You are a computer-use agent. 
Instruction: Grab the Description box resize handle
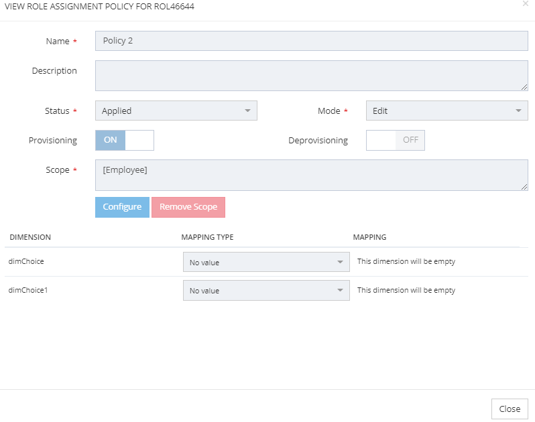[x=524, y=87]
